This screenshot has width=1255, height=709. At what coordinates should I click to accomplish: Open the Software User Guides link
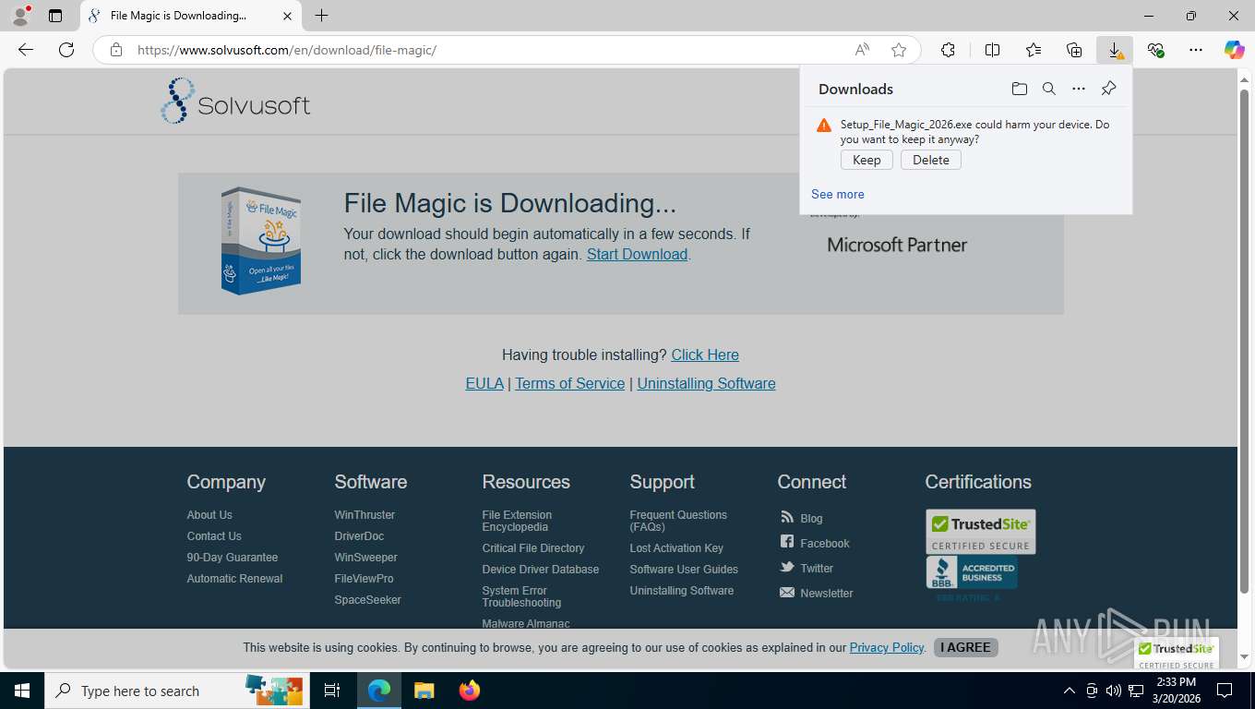click(684, 570)
